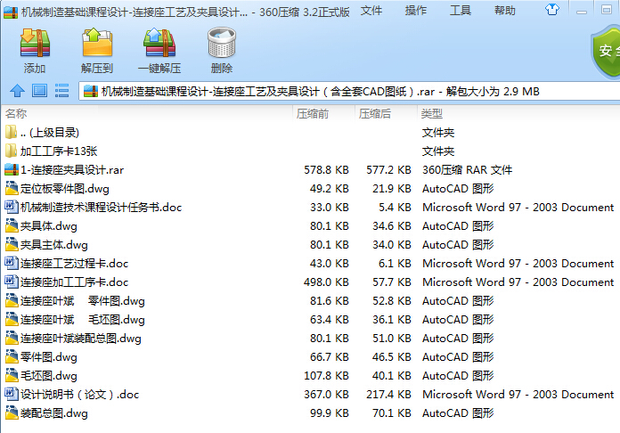
Task: Click the 删除 (Delete) trash icon
Action: click(x=222, y=43)
